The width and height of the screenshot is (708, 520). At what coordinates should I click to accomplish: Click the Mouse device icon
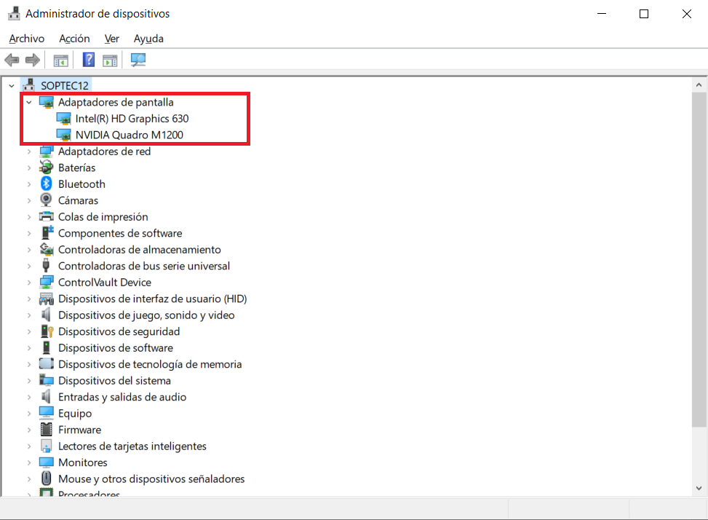click(46, 478)
